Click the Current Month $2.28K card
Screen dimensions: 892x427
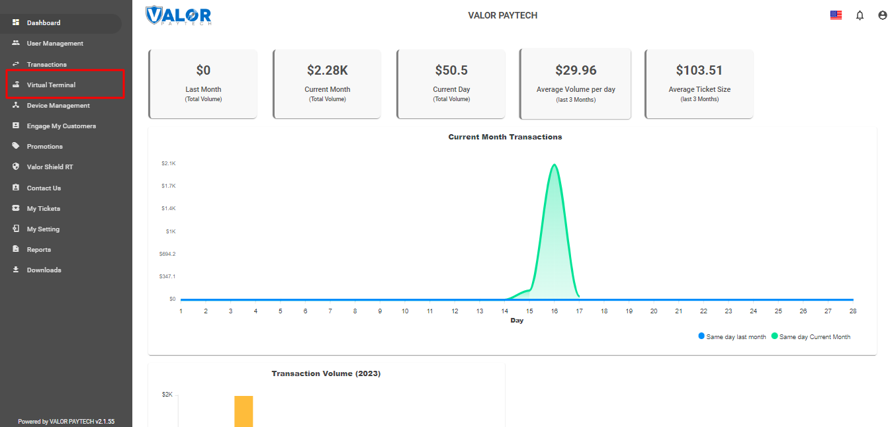click(x=327, y=84)
